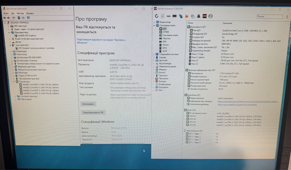Click Engineering Sample row in AIDA64
The width and height of the screenshot is (291, 170).
click(x=208, y=50)
